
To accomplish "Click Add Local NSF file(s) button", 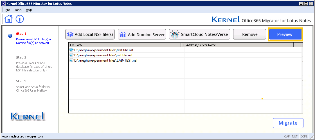I will click(90, 34).
